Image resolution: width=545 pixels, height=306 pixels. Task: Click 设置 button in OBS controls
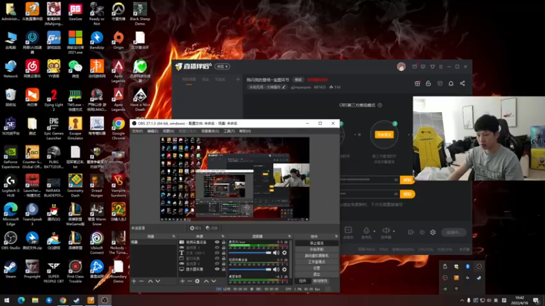tap(316, 268)
